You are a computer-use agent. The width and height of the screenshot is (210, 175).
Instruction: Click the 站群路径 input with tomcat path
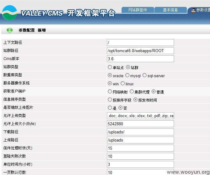[140, 51]
